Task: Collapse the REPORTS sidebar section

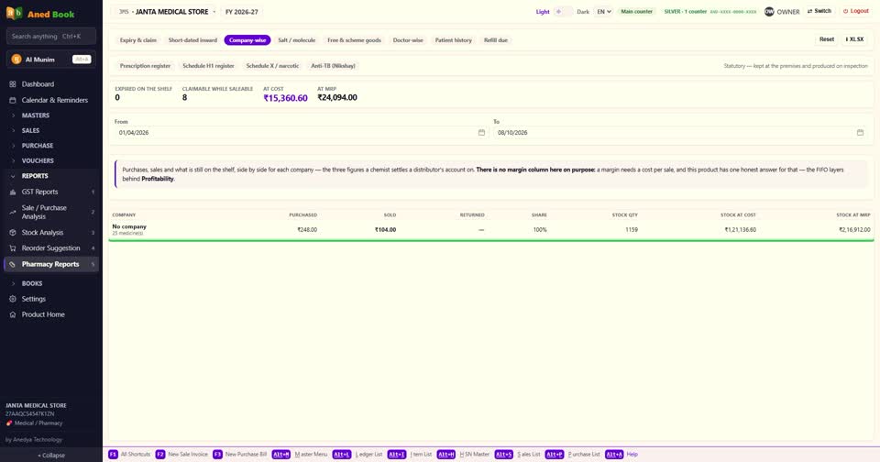Action: (x=51, y=176)
